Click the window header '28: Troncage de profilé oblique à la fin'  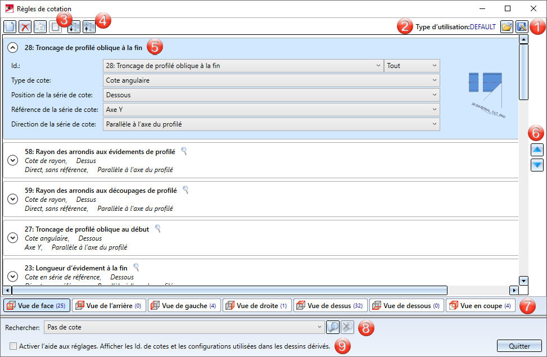pyautogui.click(x=83, y=47)
